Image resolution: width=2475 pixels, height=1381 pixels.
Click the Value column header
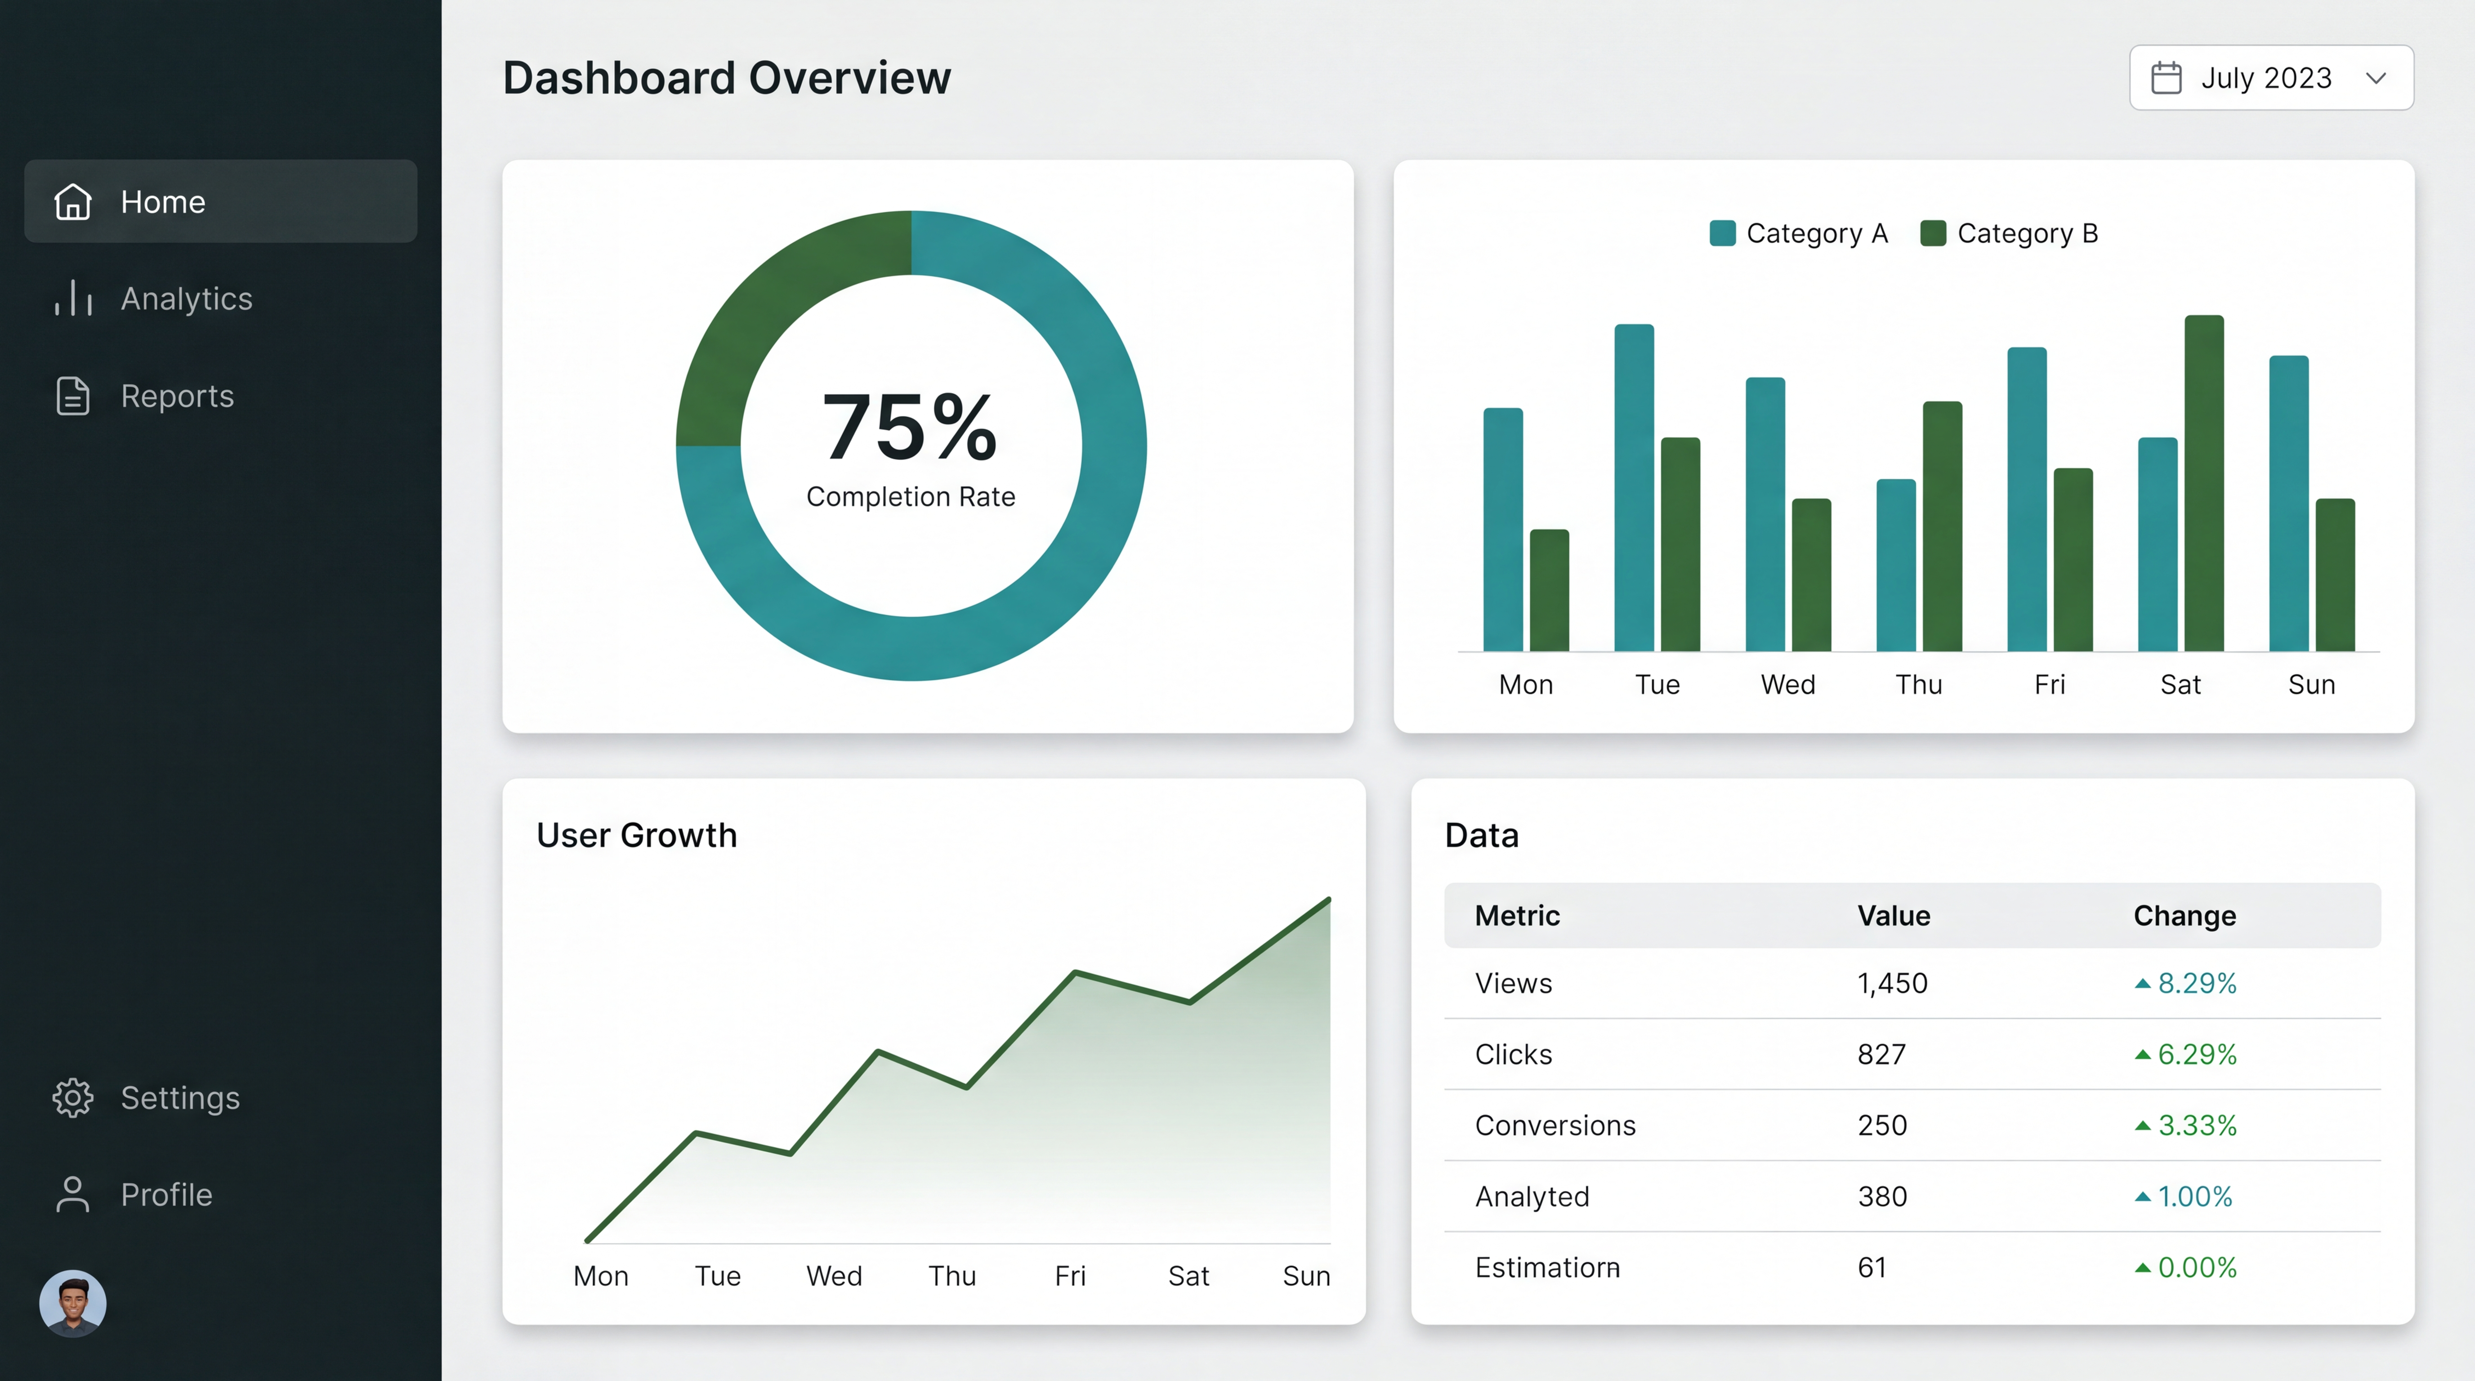click(x=1893, y=915)
